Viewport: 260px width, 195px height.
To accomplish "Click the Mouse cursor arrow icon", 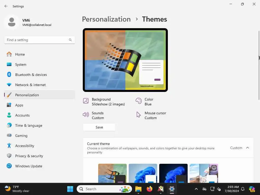I will (138, 115).
